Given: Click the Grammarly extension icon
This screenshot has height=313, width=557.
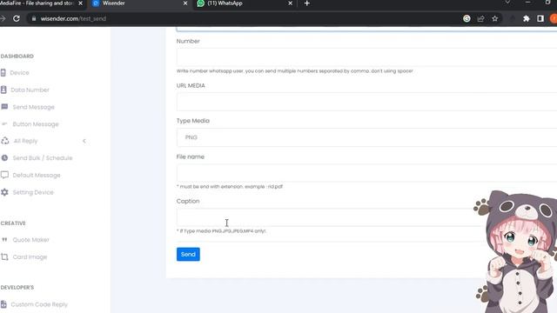Looking at the screenshot, I should [466, 18].
